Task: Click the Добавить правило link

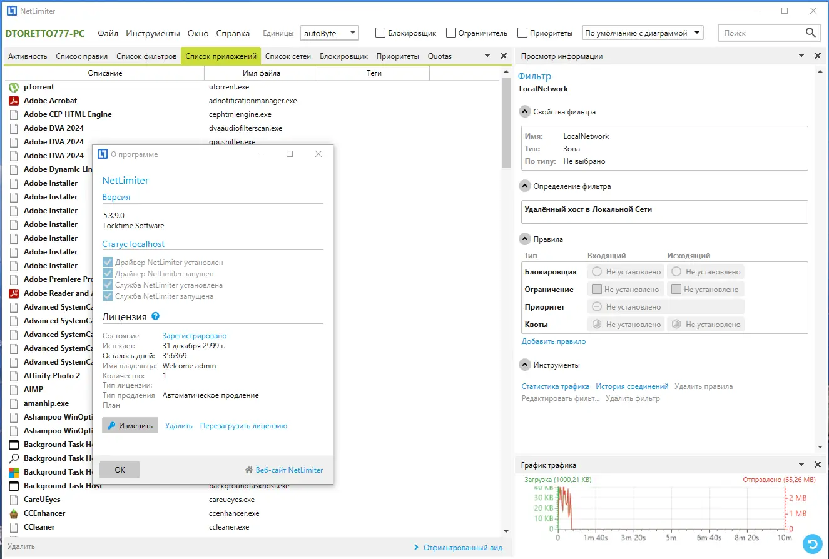Action: coord(554,341)
